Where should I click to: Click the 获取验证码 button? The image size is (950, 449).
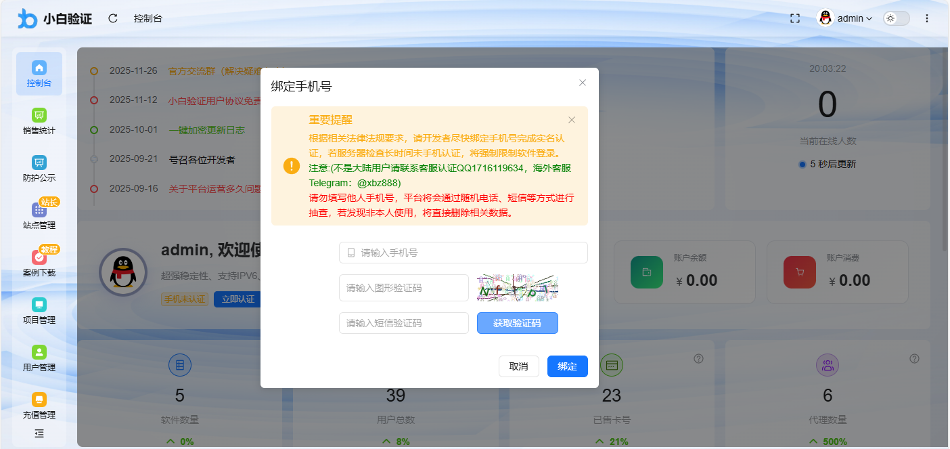[x=518, y=323]
